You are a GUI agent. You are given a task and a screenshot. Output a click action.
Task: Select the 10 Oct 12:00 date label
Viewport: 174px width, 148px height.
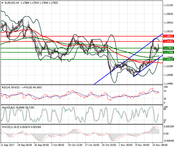pos(75,145)
